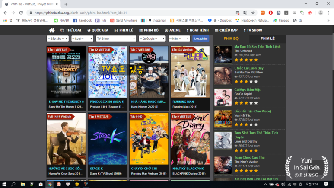Go back to previous page

[5, 13]
